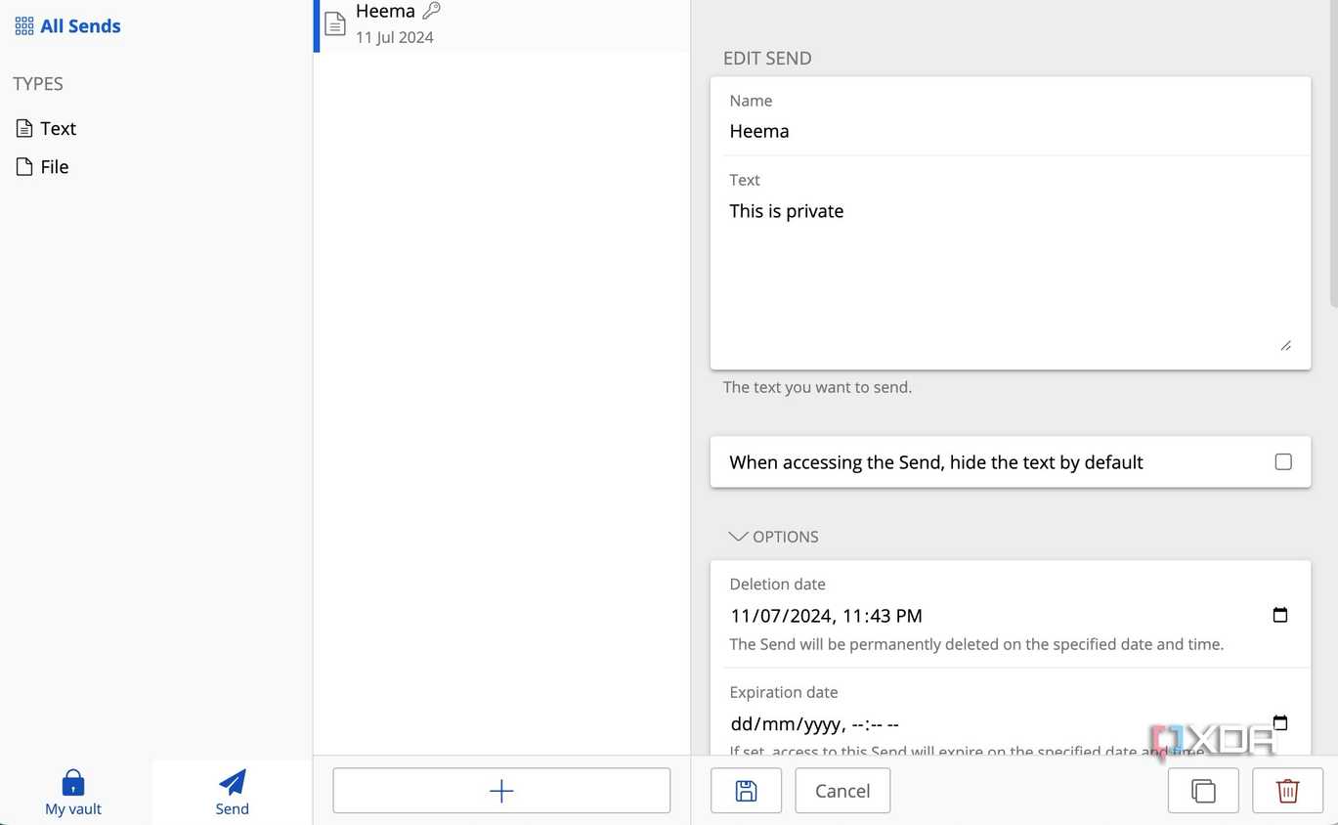Open the All Sends view
Screen dimensions: 1338x825
tap(68, 26)
